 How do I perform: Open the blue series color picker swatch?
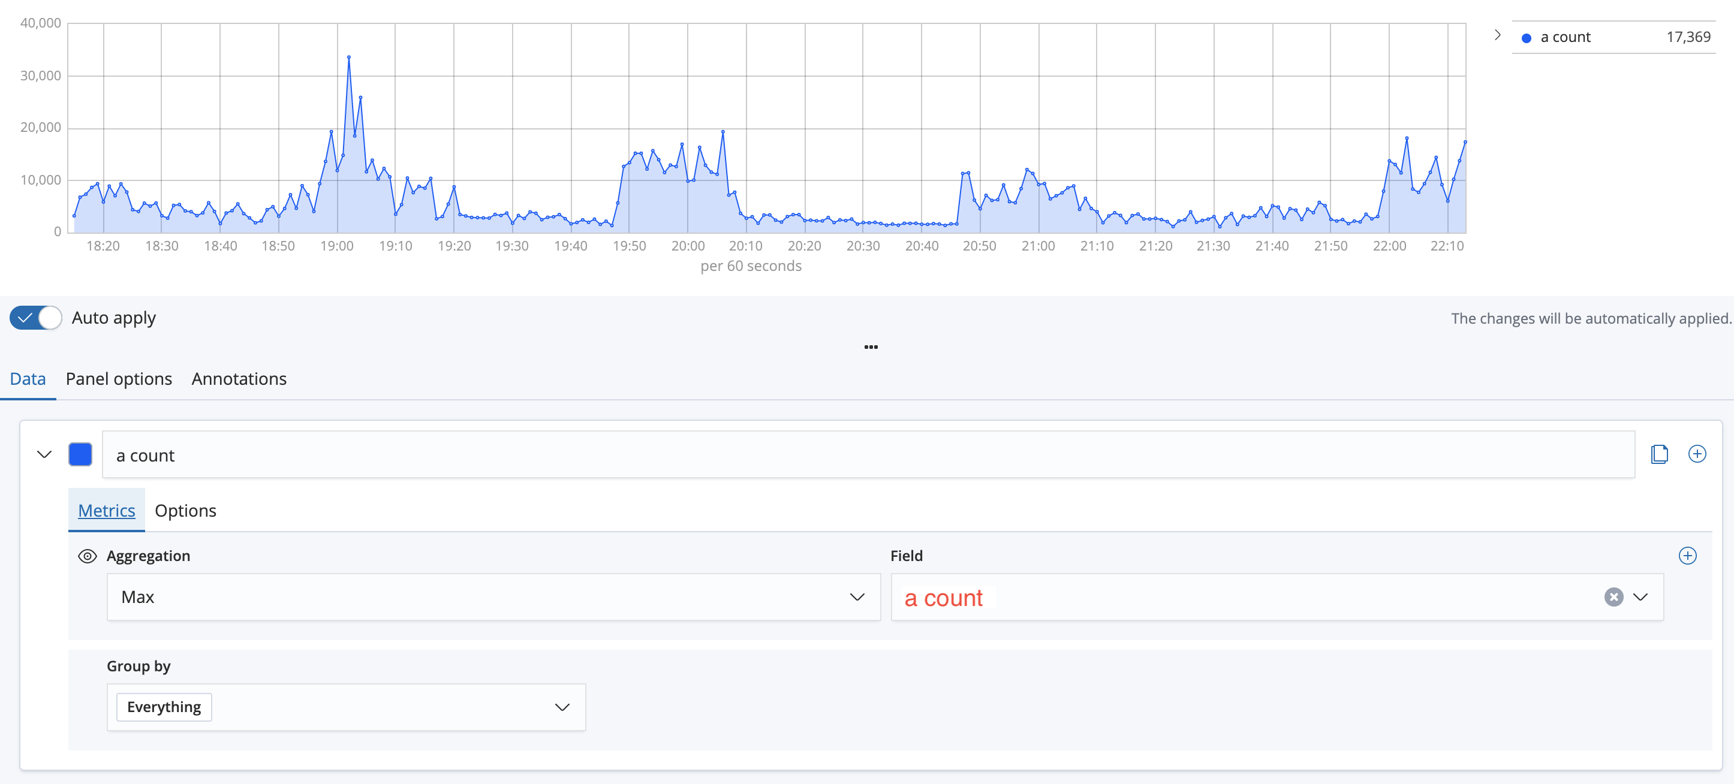80,454
